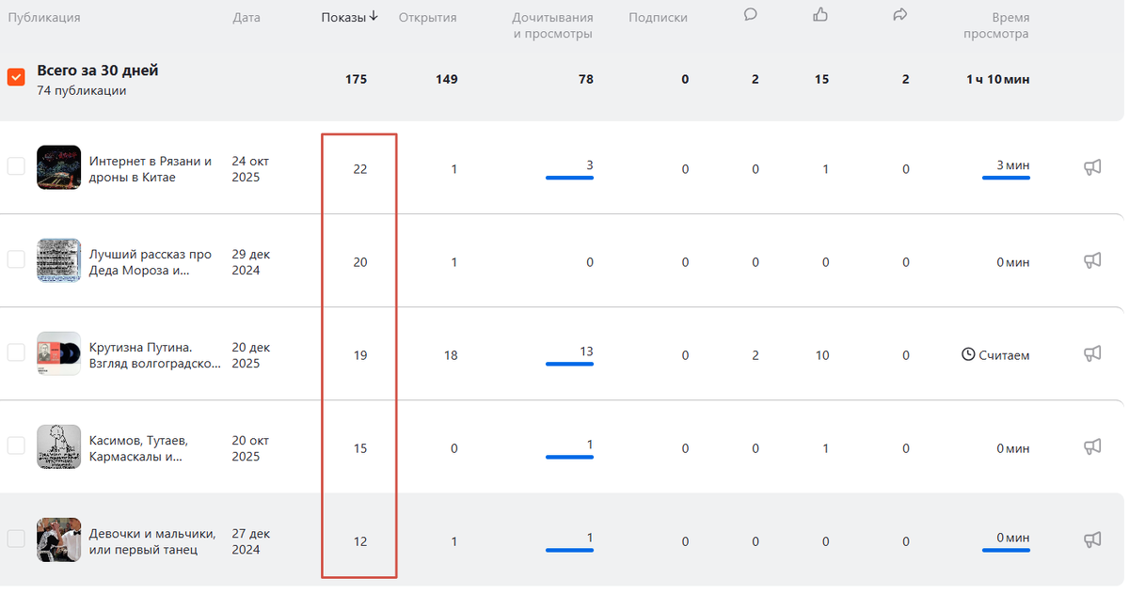This screenshot has width=1129, height=594.
Task: Click megaphone icon in Касимов, Тутаев row
Action: point(1092,447)
